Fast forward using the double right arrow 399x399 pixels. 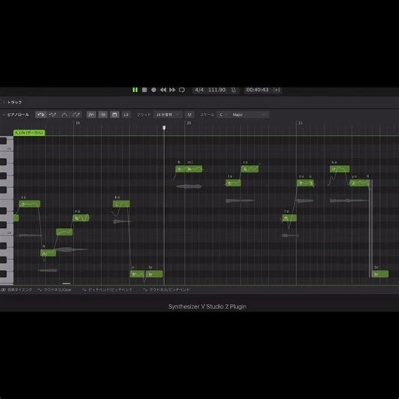173,90
